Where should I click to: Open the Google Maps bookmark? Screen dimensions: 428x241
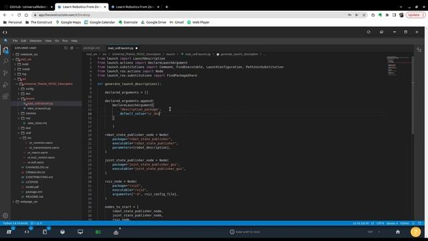pyautogui.click(x=68, y=22)
